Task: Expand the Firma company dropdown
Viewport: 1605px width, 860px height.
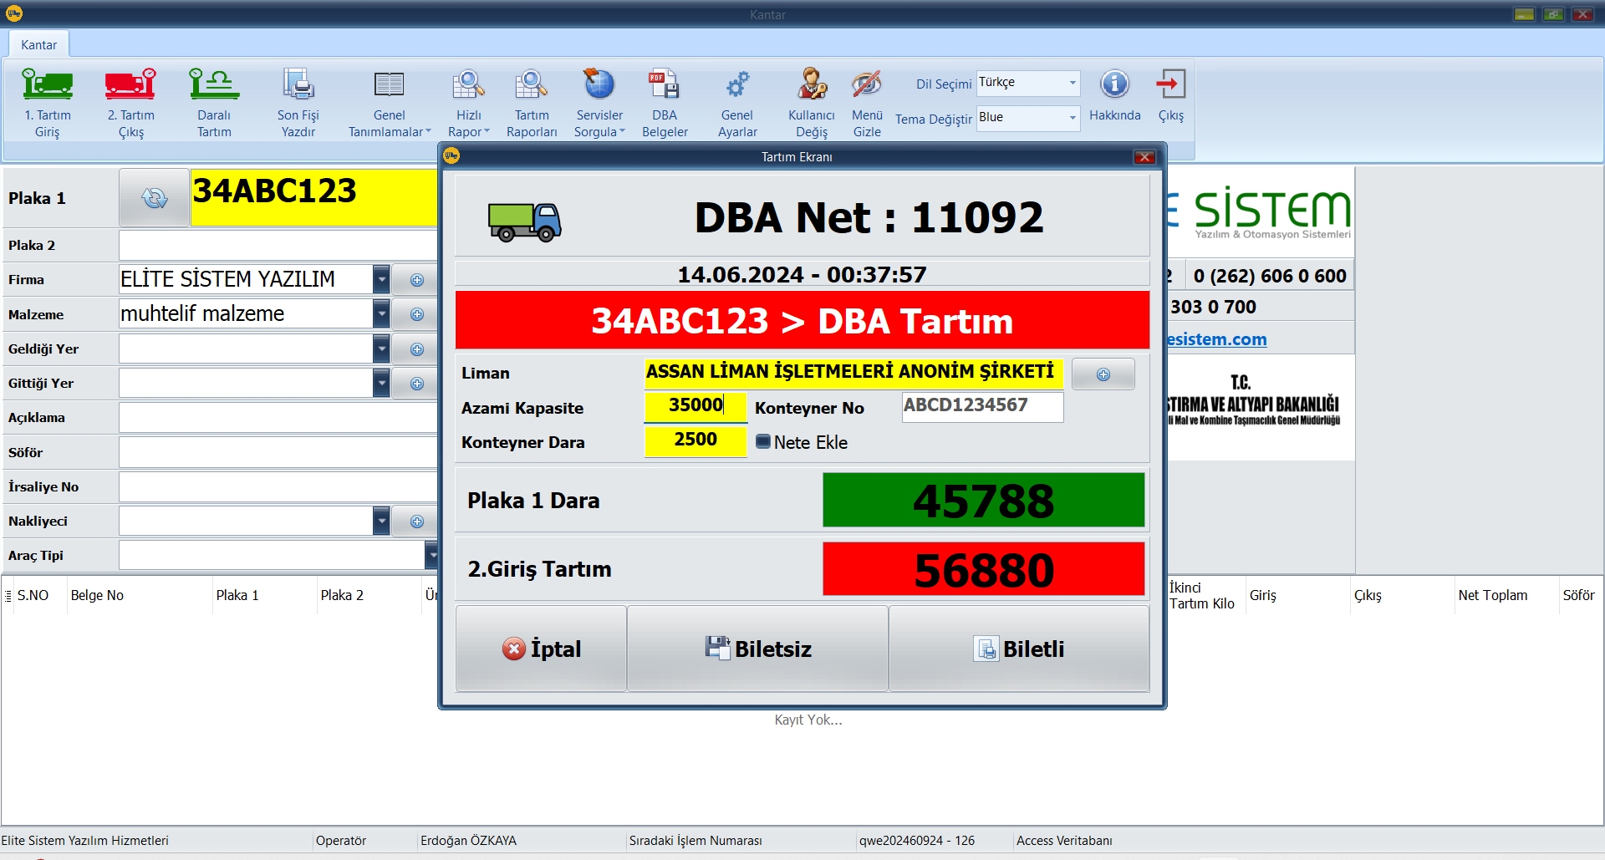Action: (x=382, y=279)
